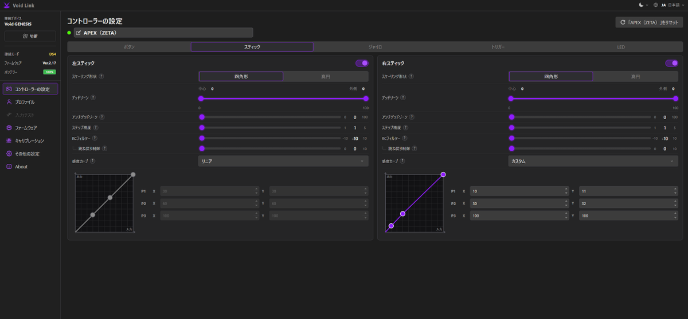688x319 pixels.
Task: Click the right stick P3 X input showing 100
Action: pos(519,216)
